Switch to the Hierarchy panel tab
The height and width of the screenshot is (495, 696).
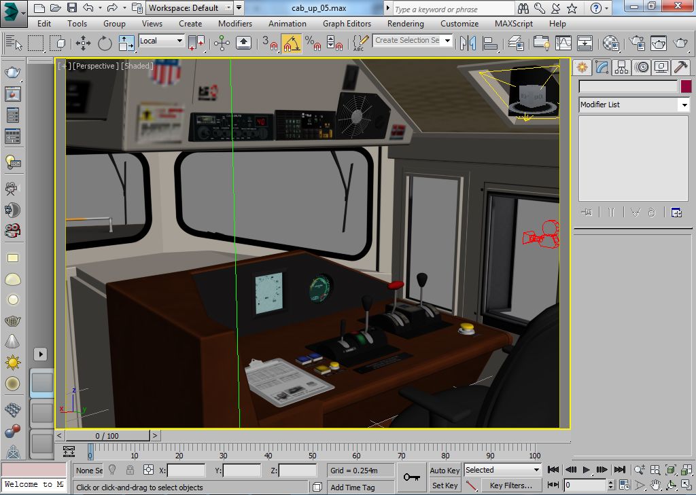click(x=621, y=67)
